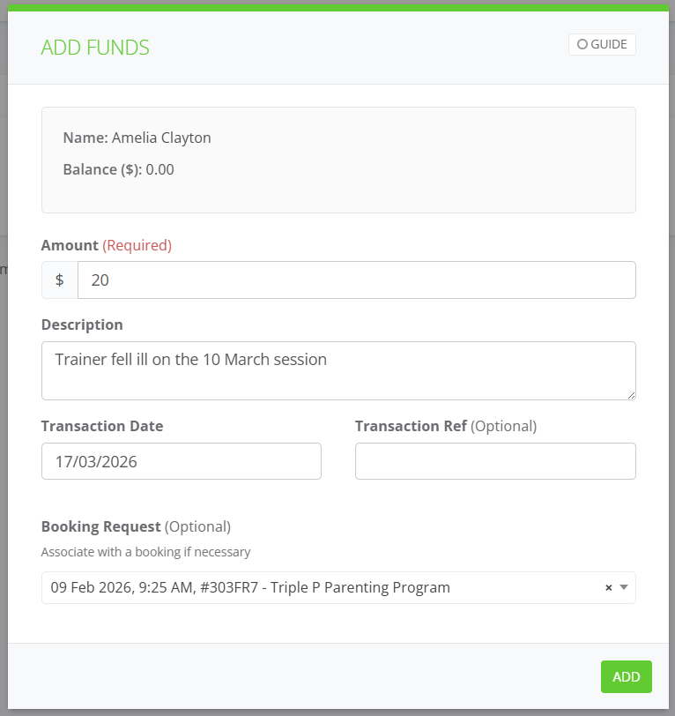Image resolution: width=675 pixels, height=716 pixels.
Task: Focus the empty Transaction Ref field
Action: [x=494, y=461]
